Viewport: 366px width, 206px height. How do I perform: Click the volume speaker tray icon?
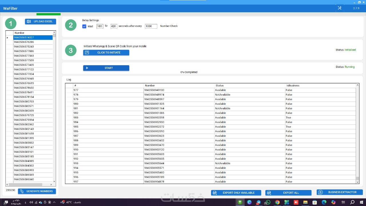pyautogui.click(x=31, y=202)
